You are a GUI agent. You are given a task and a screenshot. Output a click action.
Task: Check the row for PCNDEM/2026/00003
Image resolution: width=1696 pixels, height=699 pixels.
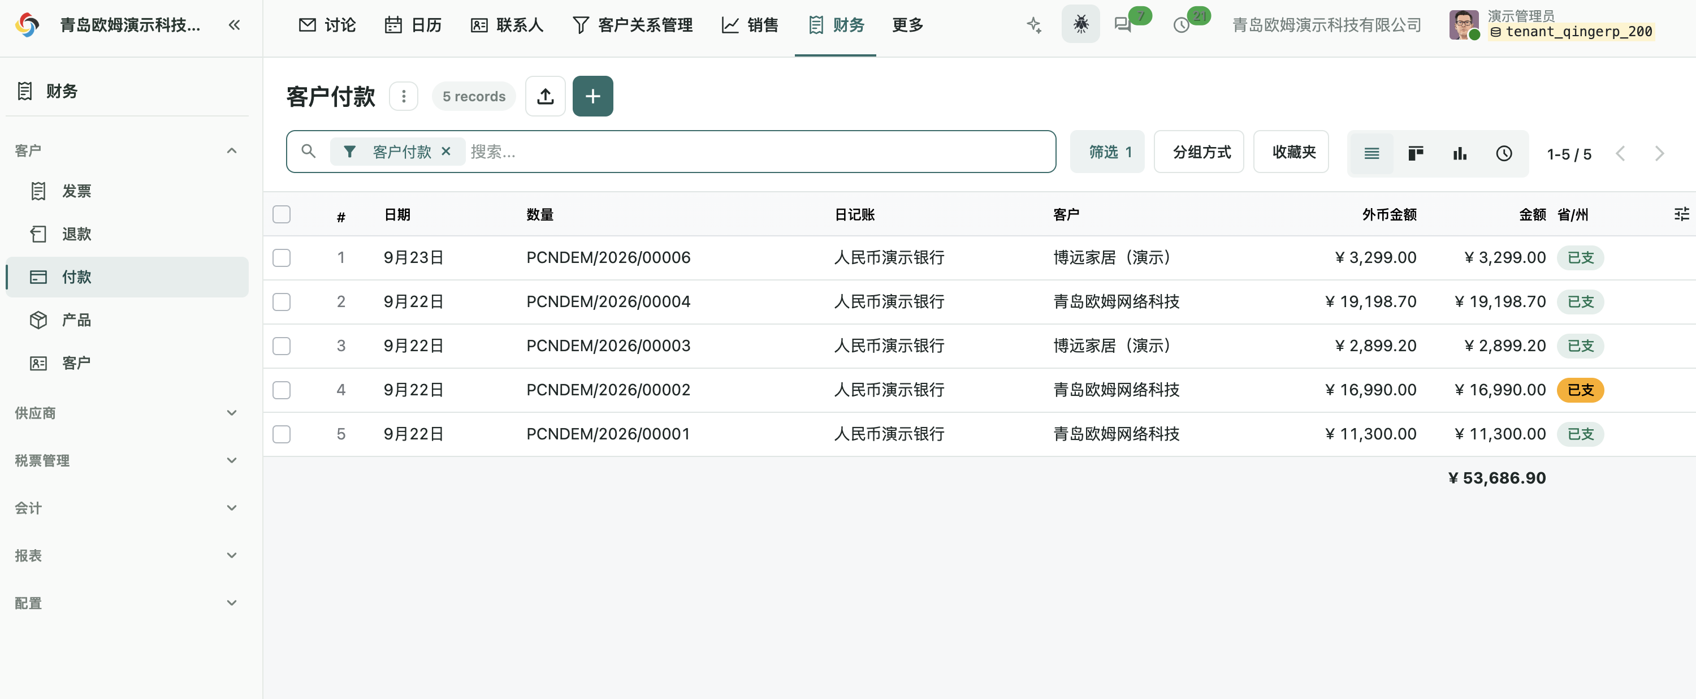click(x=281, y=346)
